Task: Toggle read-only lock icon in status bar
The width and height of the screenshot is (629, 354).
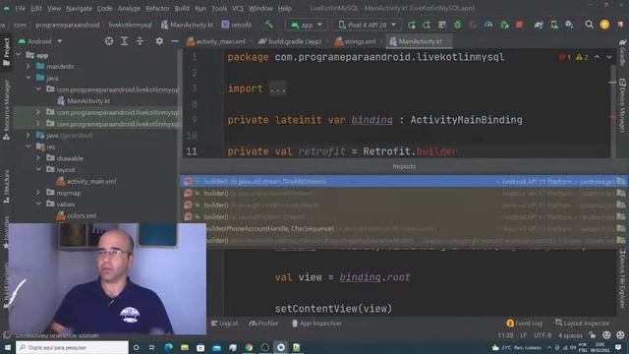Action: pos(593,334)
